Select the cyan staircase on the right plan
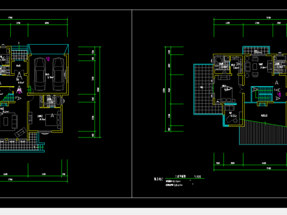 (x=262, y=94)
